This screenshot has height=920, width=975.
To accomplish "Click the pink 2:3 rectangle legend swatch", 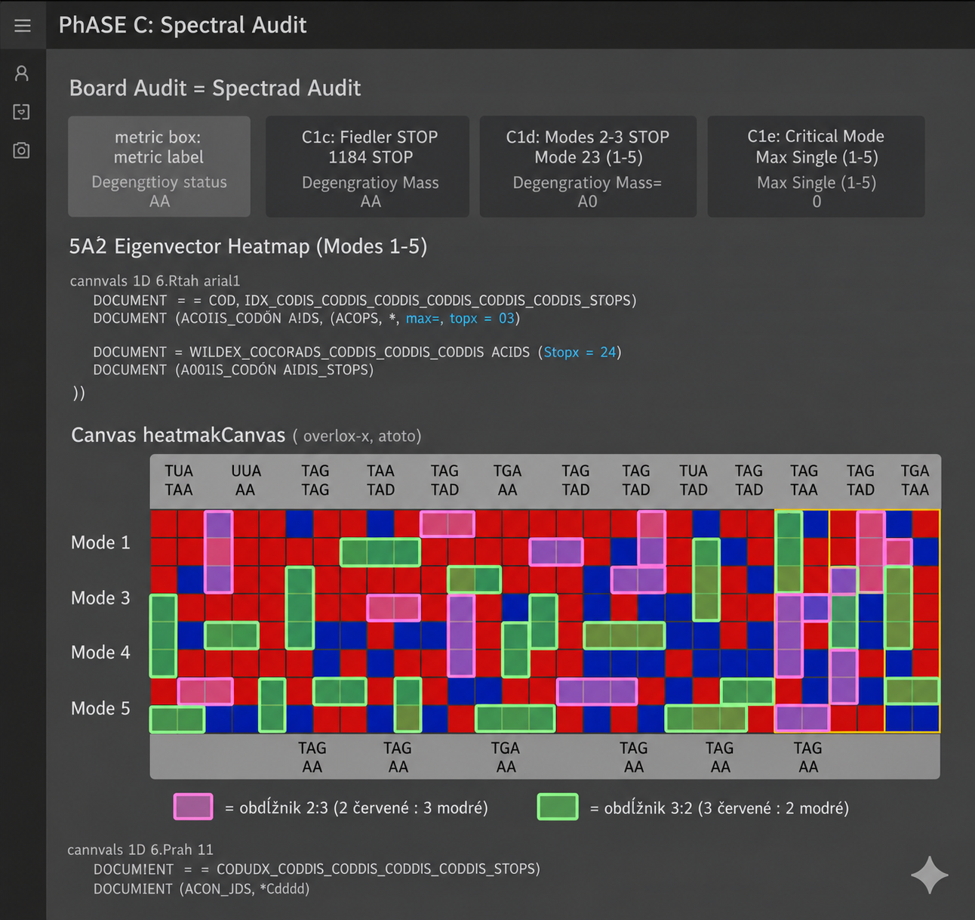I will (x=193, y=807).
